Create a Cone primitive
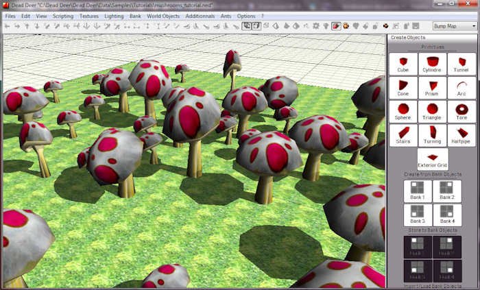 (403, 88)
